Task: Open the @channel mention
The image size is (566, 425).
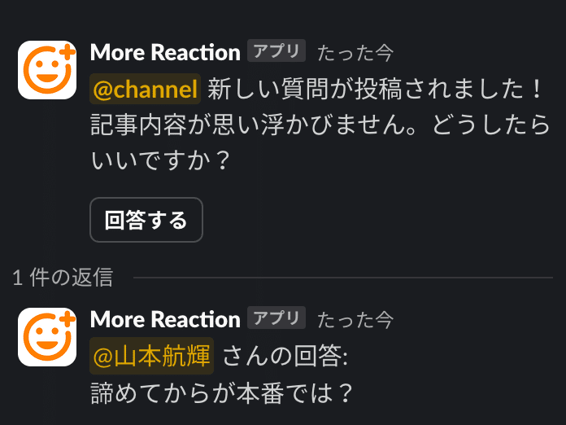Action: (145, 90)
